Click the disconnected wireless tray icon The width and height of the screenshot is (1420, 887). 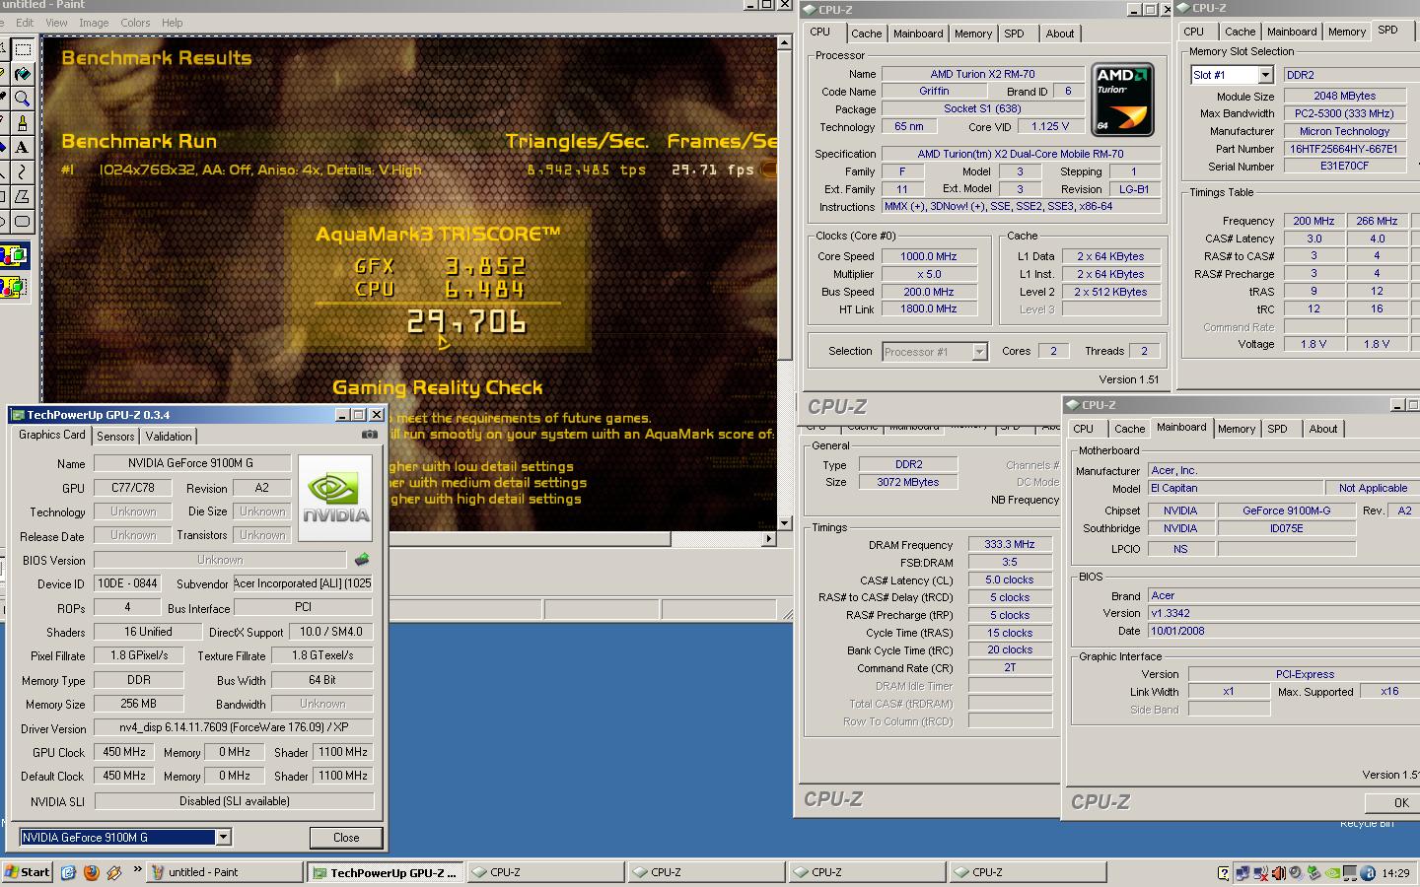(1261, 873)
